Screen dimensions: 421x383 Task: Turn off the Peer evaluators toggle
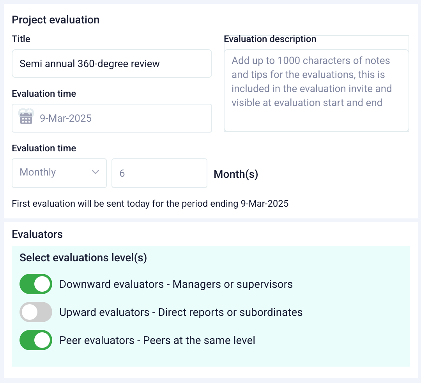(x=35, y=340)
